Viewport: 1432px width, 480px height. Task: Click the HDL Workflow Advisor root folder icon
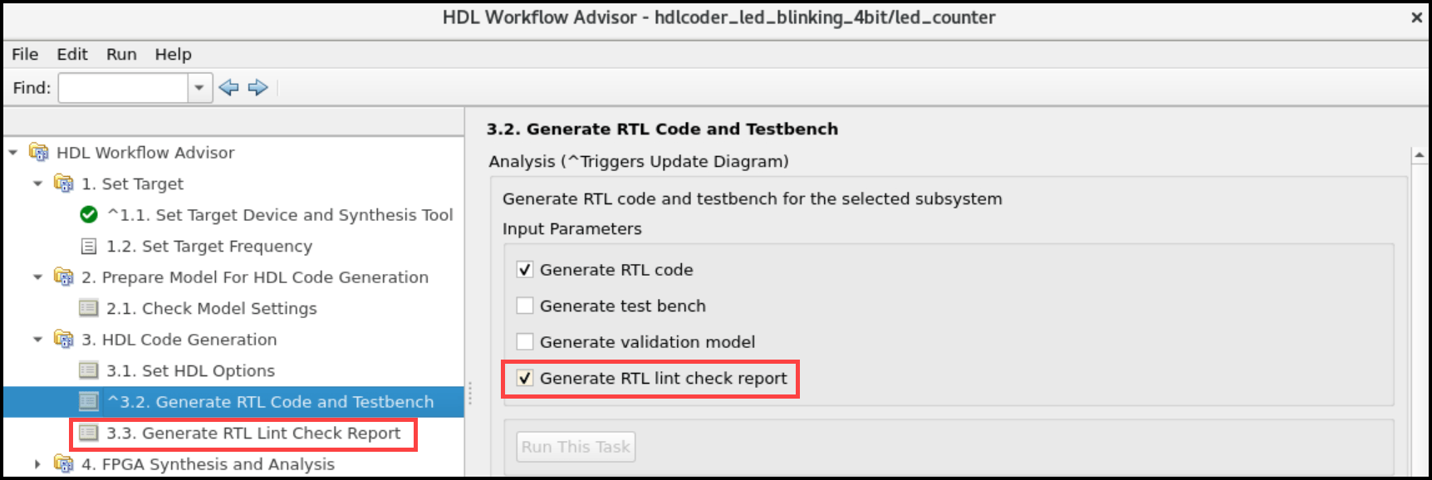(39, 152)
